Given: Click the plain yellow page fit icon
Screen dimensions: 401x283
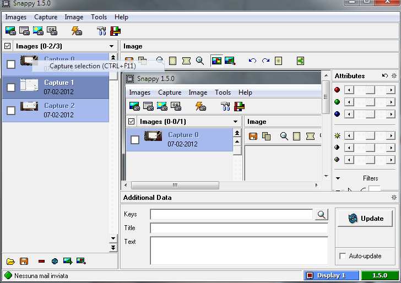Looking at the screenshot, I should [x=172, y=61].
